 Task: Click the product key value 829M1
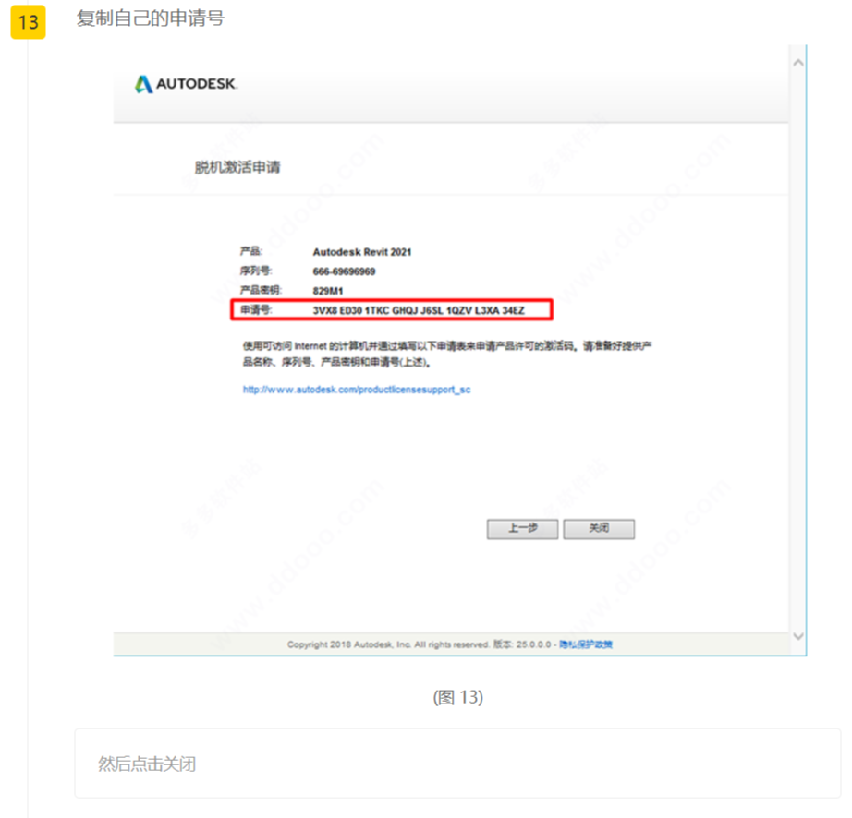[x=328, y=291]
